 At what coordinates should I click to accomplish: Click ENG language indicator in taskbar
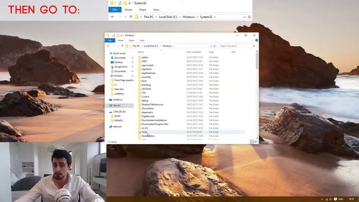click(x=341, y=199)
